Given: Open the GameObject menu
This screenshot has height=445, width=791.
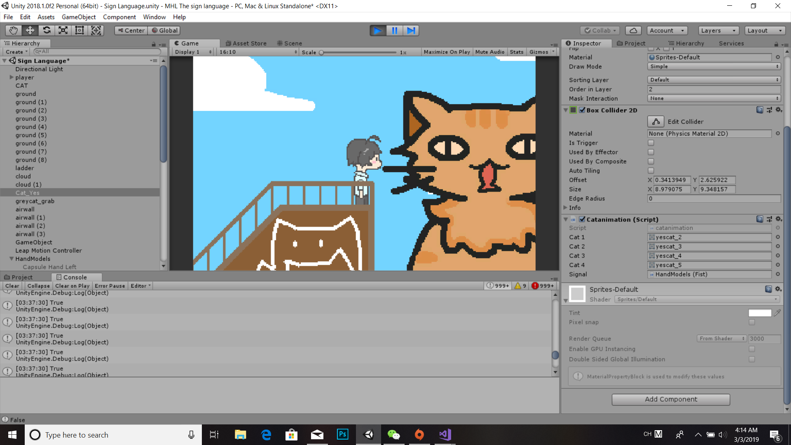Looking at the screenshot, I should pyautogui.click(x=78, y=17).
